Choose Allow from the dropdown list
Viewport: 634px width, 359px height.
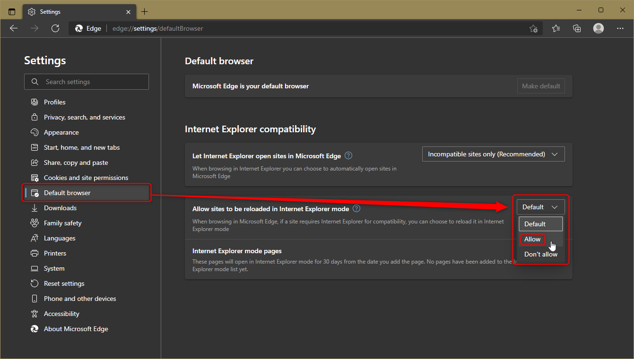(x=532, y=239)
